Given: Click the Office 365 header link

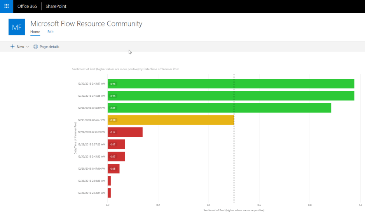Looking at the screenshot, I should (27, 6).
